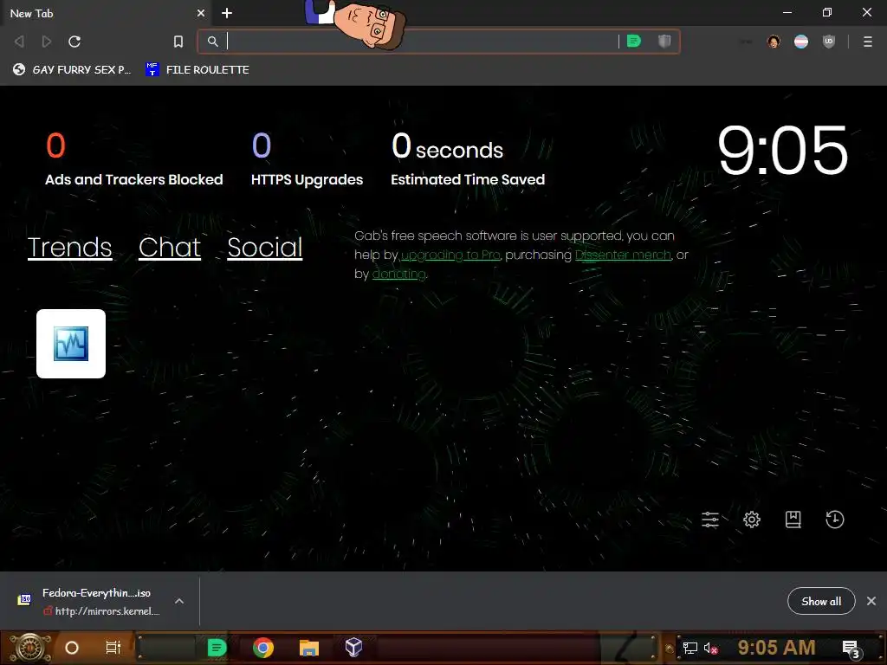Open network icon in system tray

point(690,648)
